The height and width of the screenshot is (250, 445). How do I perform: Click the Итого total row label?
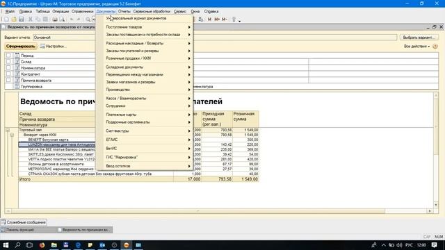coord(25,179)
